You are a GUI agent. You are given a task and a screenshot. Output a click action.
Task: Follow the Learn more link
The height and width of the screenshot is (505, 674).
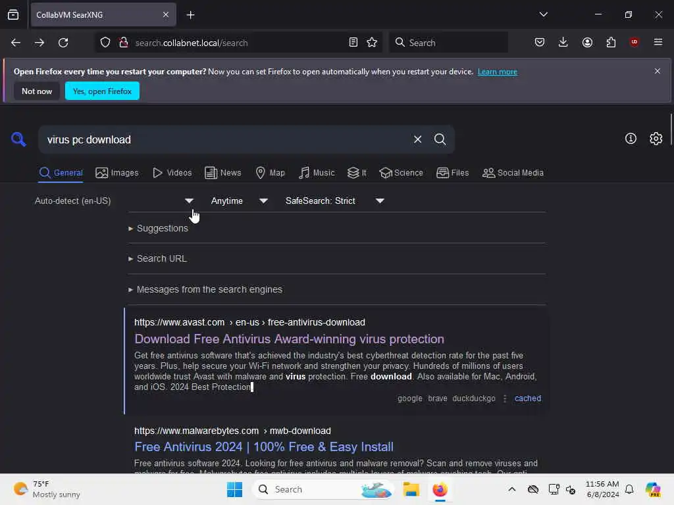[x=498, y=72]
